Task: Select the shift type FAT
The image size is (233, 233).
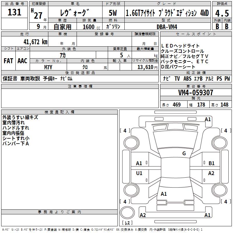Action: coord(8,61)
